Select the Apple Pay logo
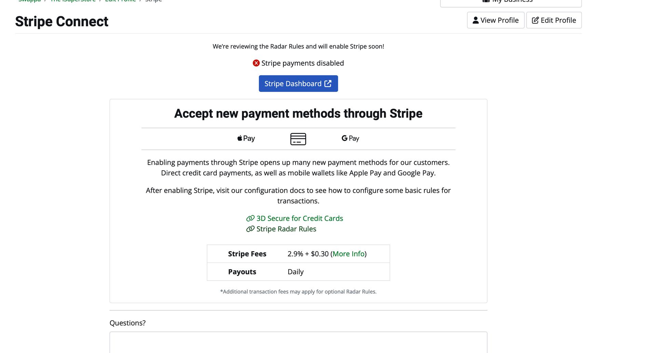 point(246,138)
